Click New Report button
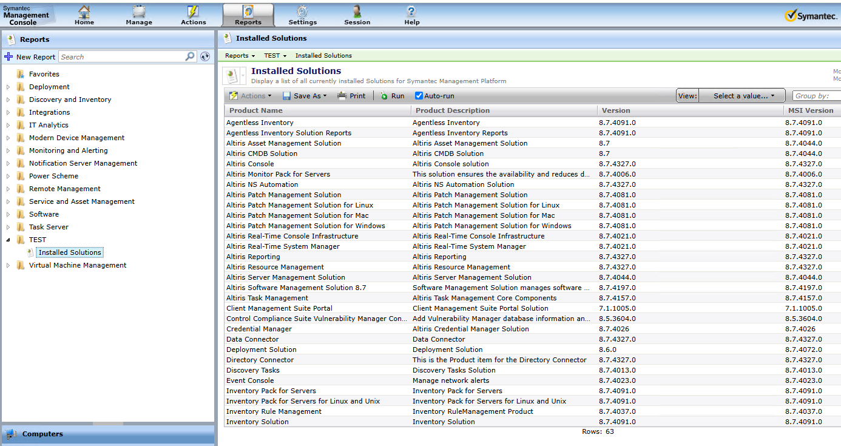The height and width of the screenshot is (446, 841). tap(30, 56)
